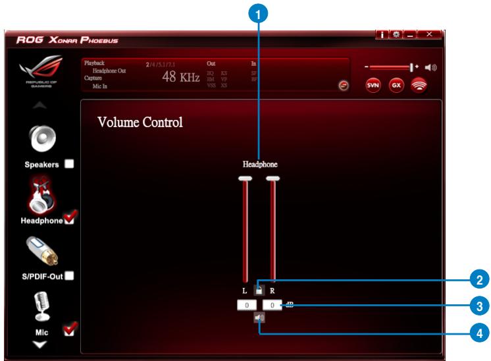Select the Headphone icon in sidebar
This screenshot has width=491, height=361.
coord(43,195)
